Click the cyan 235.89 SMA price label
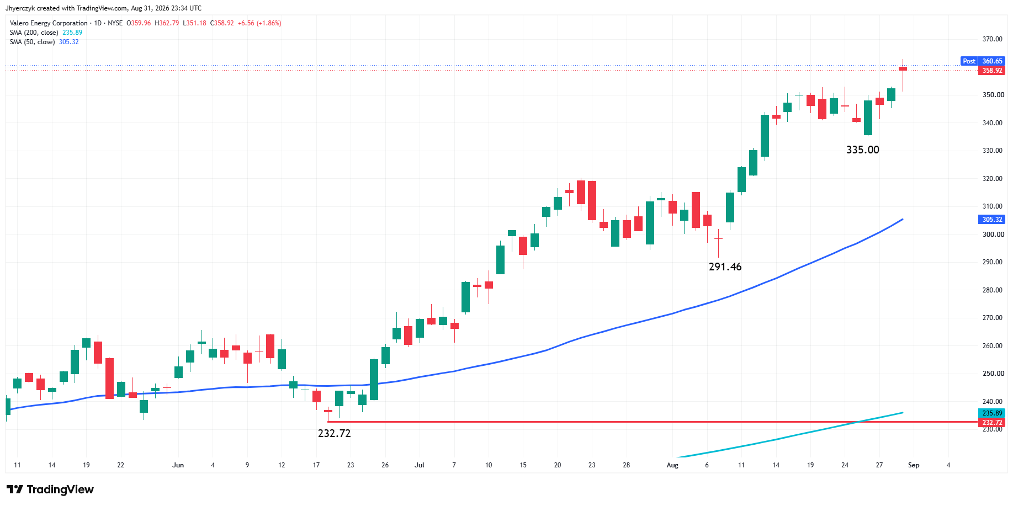1013x506 pixels. click(x=991, y=413)
